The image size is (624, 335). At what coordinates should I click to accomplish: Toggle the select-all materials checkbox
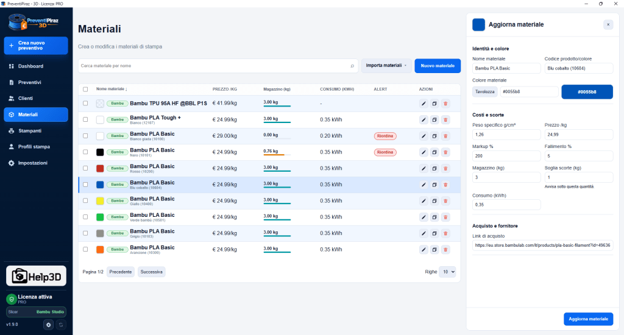(x=85, y=89)
